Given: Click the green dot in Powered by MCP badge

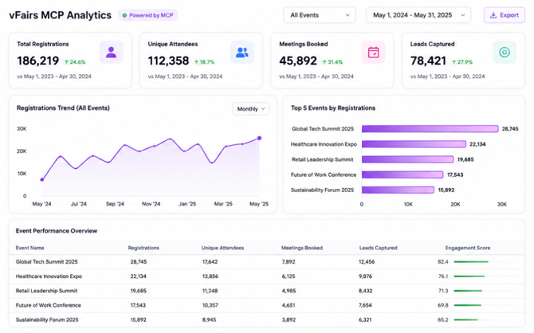Looking at the screenshot, I should coord(124,15).
